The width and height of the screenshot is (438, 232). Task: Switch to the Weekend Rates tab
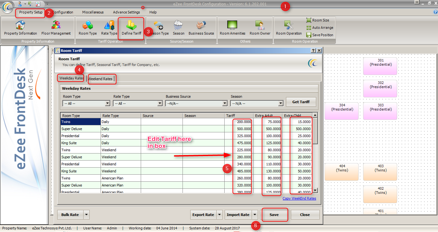101,79
